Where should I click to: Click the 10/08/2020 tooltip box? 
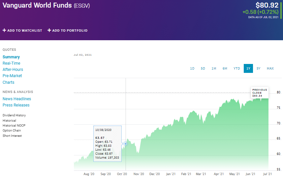pyautogui.click(x=108, y=144)
